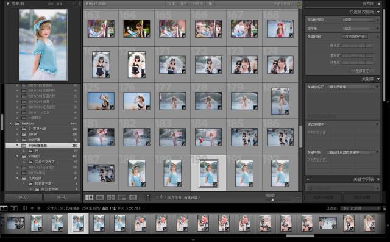The width and height of the screenshot is (390, 242).
Task: Open Saved Preset dropdown in Quick Develop
Action: tap(358, 20)
